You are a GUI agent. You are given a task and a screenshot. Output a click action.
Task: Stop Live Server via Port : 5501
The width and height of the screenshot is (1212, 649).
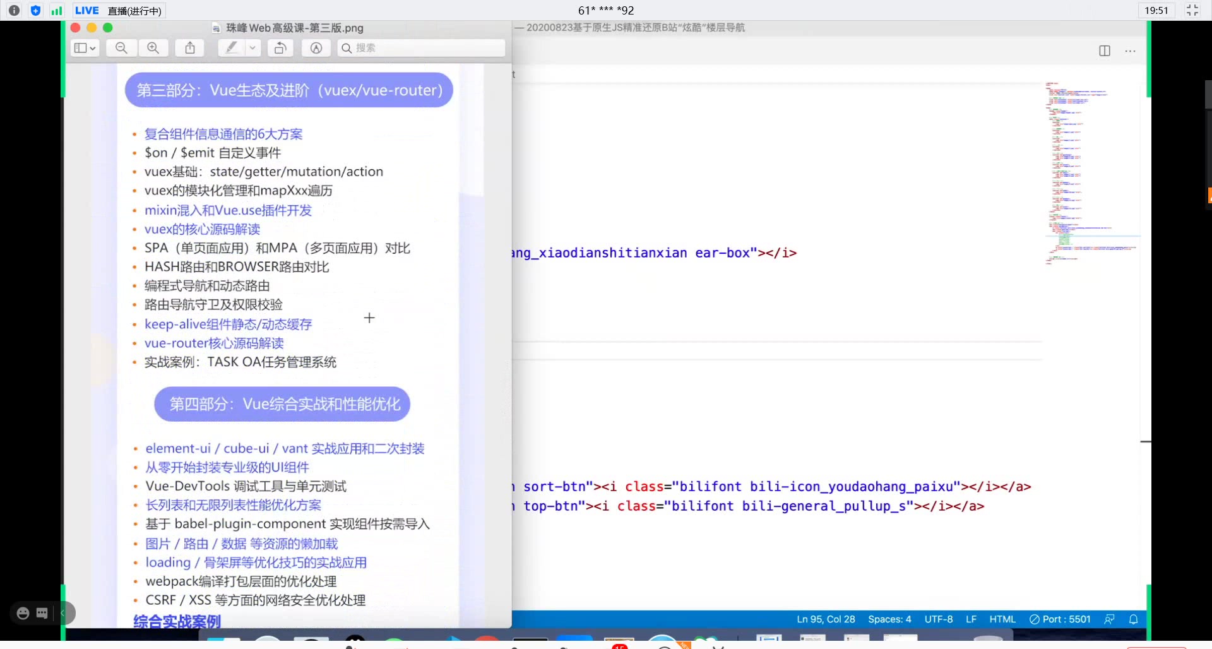coord(1060,619)
